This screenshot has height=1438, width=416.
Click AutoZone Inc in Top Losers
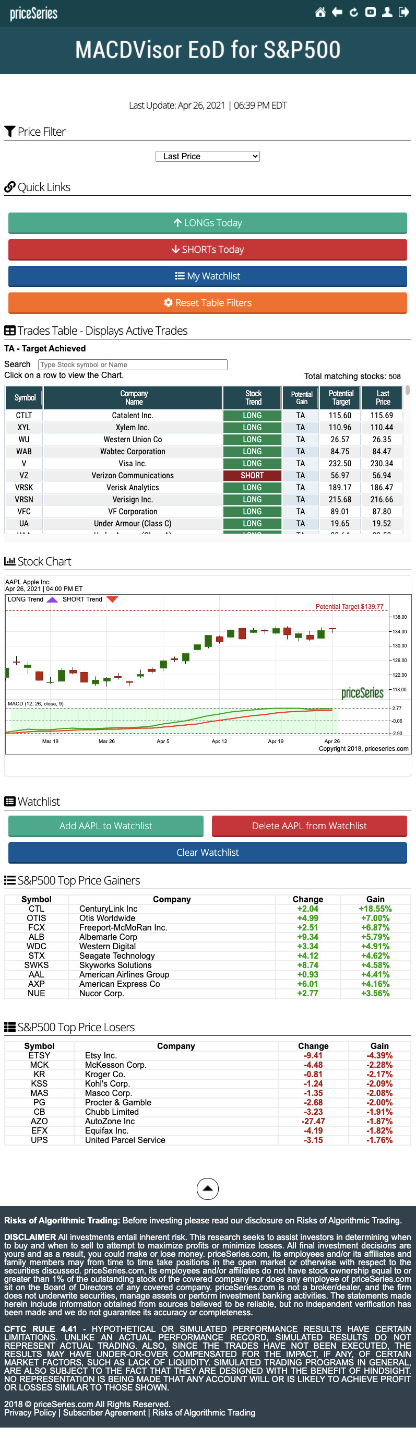point(110,1122)
